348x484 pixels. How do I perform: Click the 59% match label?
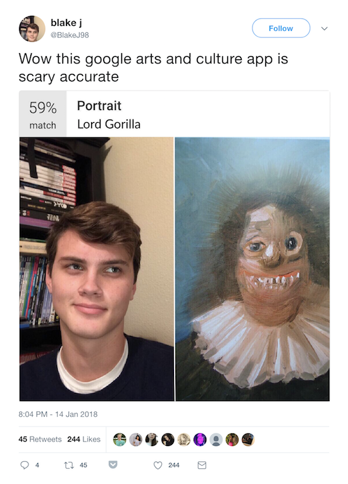[x=43, y=115]
